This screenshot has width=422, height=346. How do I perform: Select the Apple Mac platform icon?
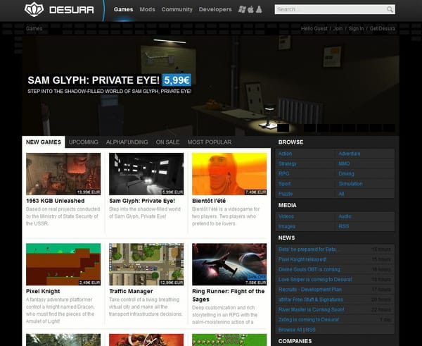(x=250, y=9)
